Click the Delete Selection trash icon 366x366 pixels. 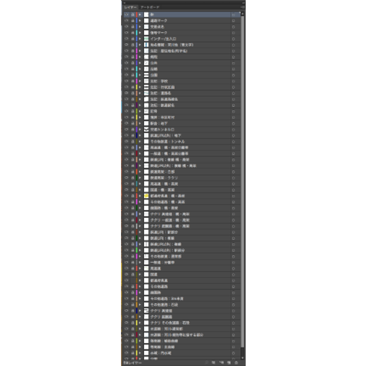click(x=236, y=362)
